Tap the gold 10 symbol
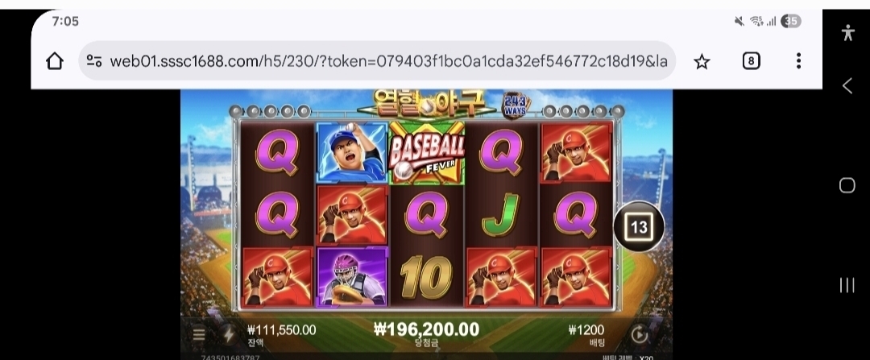870x360 pixels. (x=427, y=277)
